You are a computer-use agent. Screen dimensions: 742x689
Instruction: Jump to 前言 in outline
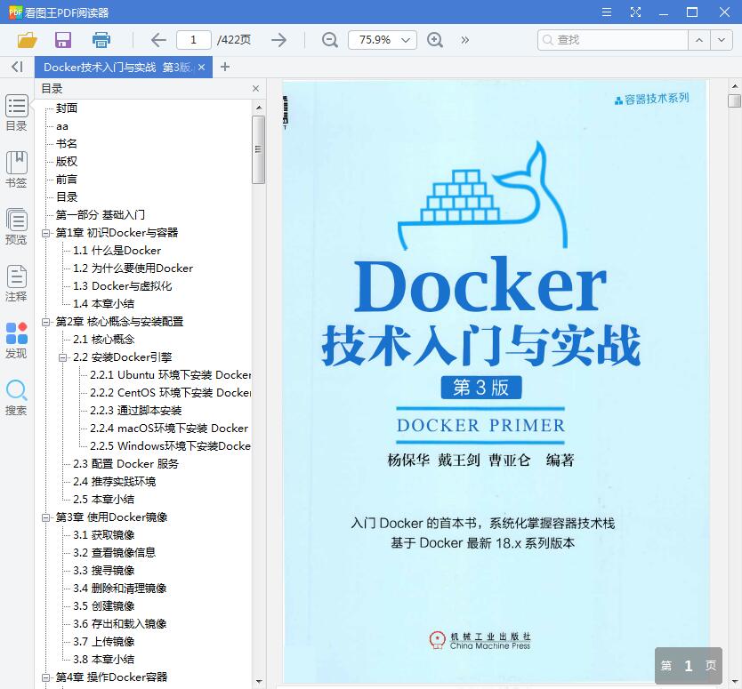pos(66,180)
